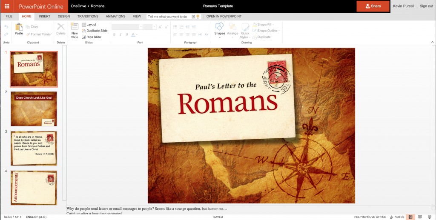Select the slide 3 scripture thumbnail
This screenshot has width=436, height=220.
34,148
